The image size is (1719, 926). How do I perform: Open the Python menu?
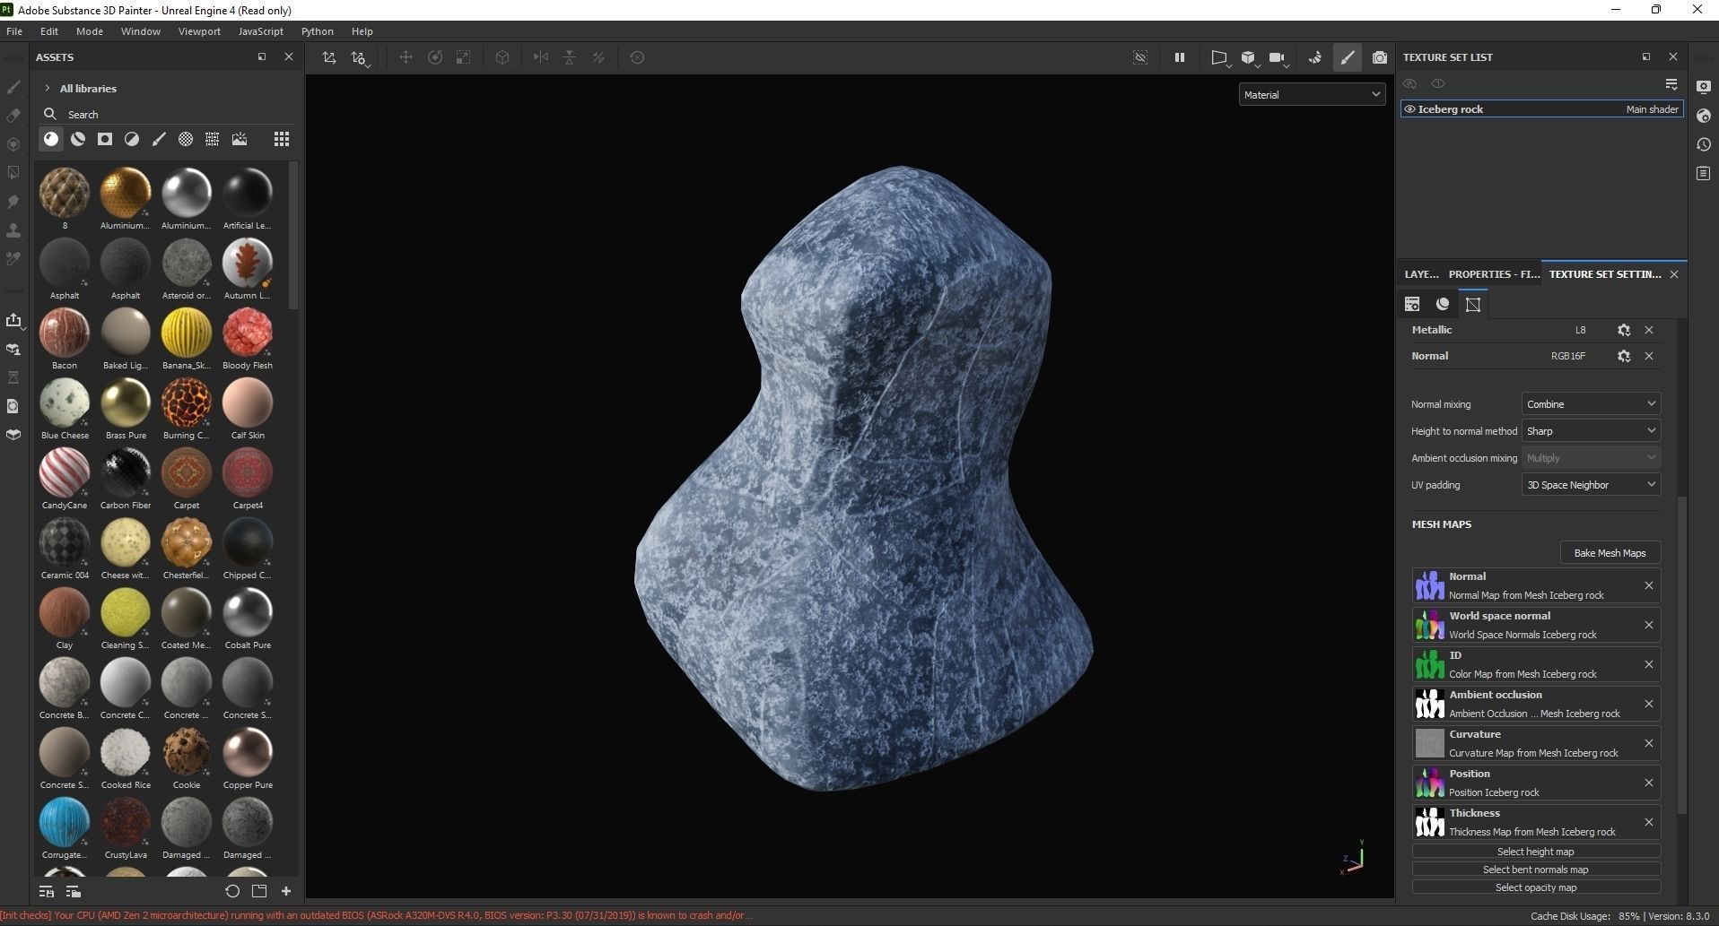click(318, 31)
